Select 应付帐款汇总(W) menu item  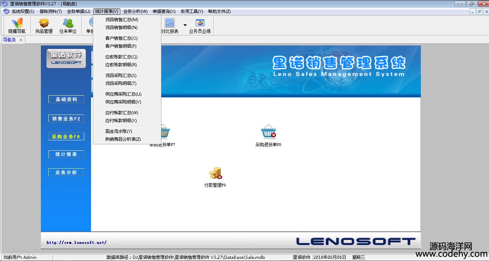pos(127,113)
